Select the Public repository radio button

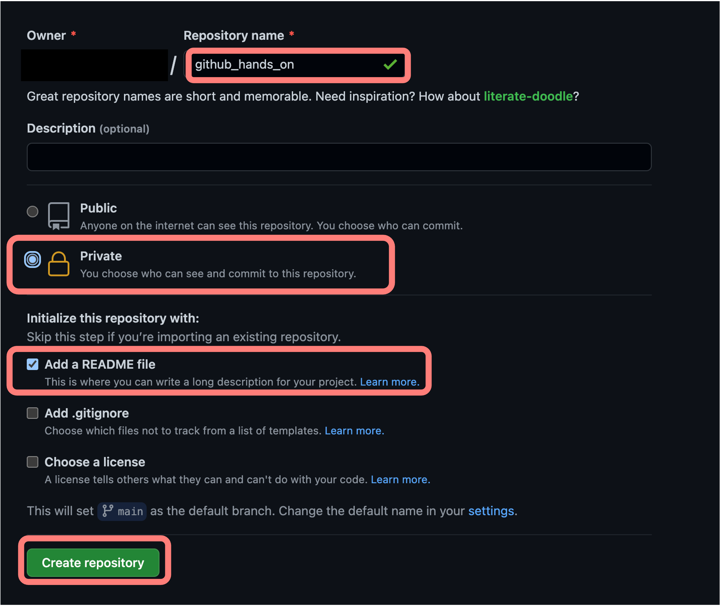click(x=33, y=212)
